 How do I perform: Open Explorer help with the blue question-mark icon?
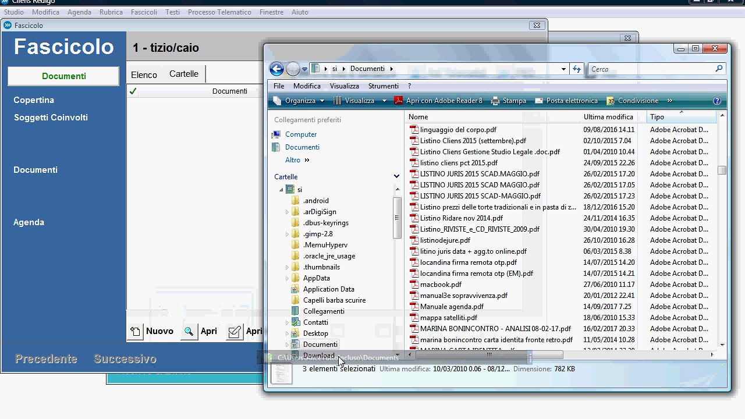tap(717, 101)
